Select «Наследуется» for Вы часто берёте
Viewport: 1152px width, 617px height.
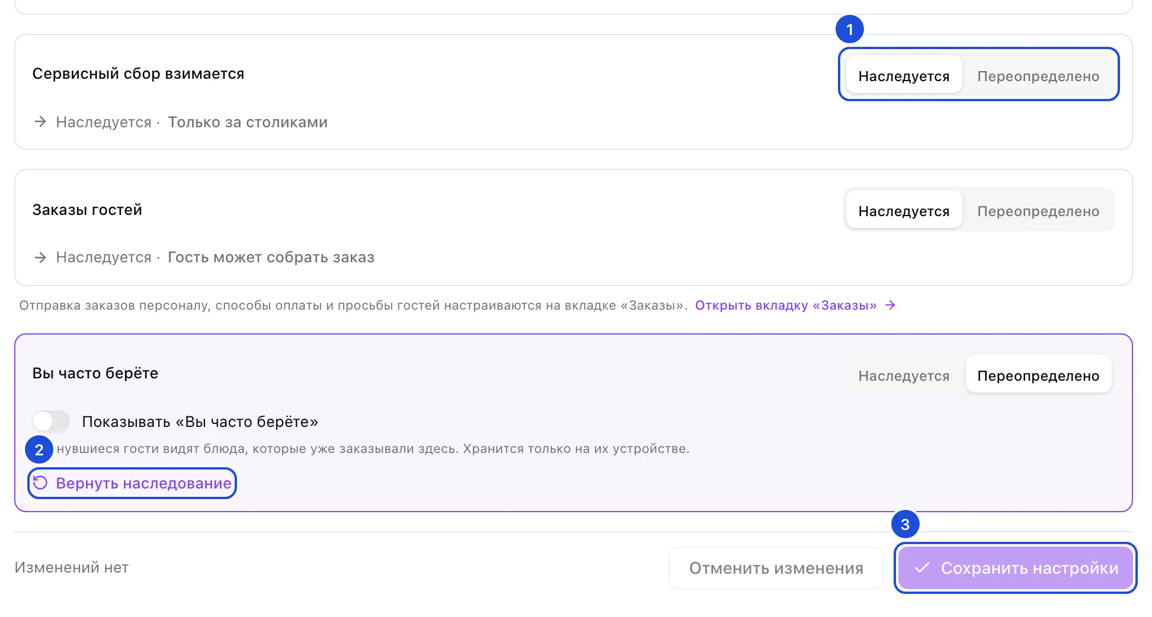click(x=904, y=375)
